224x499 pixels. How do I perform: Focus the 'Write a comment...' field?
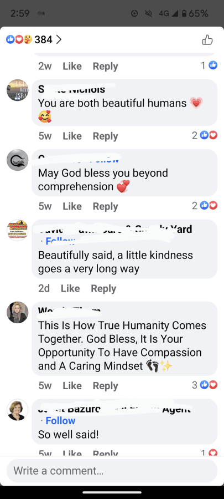112,471
